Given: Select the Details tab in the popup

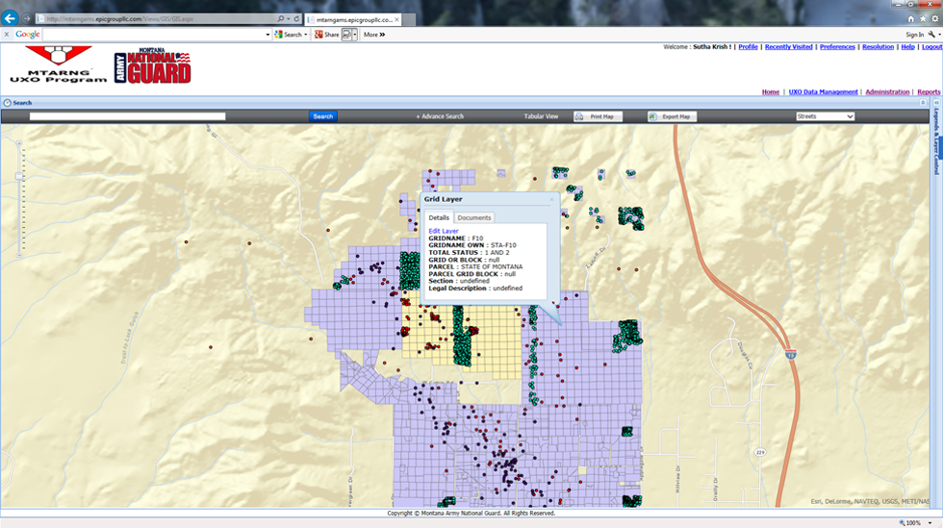Looking at the screenshot, I should click(x=439, y=218).
